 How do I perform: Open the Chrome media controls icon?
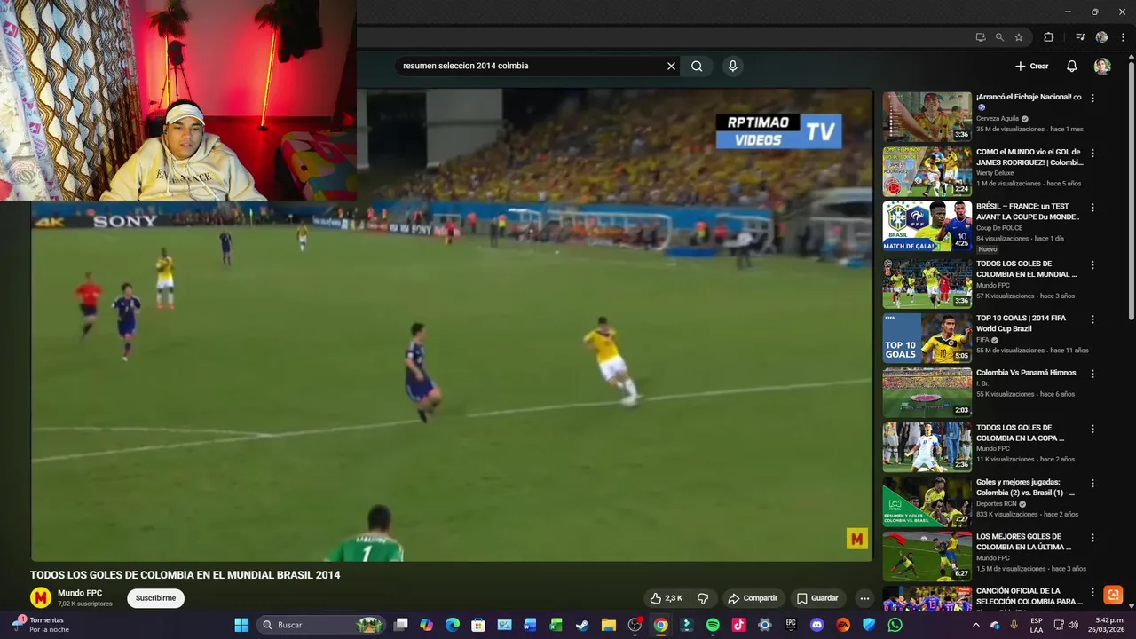click(x=1080, y=37)
